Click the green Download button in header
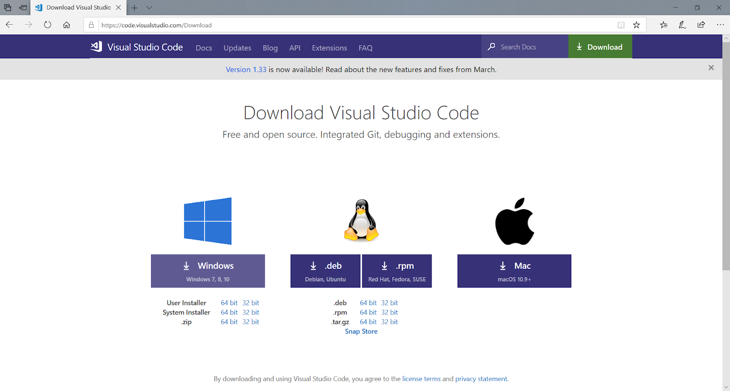730x391 pixels. click(600, 46)
